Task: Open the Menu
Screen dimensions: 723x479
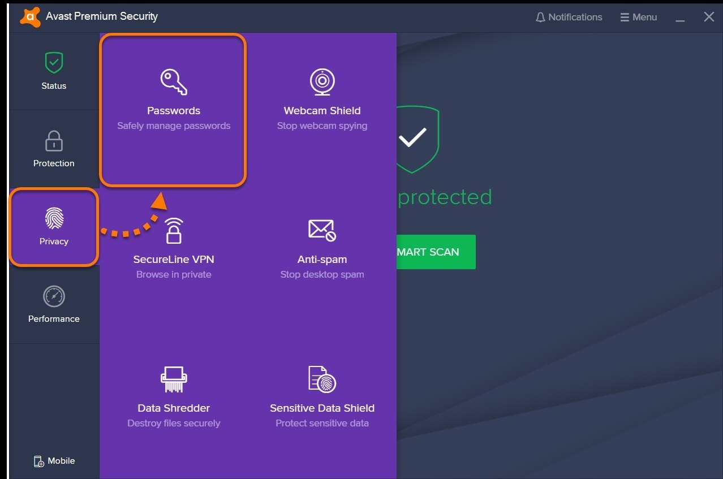Action: [638, 16]
